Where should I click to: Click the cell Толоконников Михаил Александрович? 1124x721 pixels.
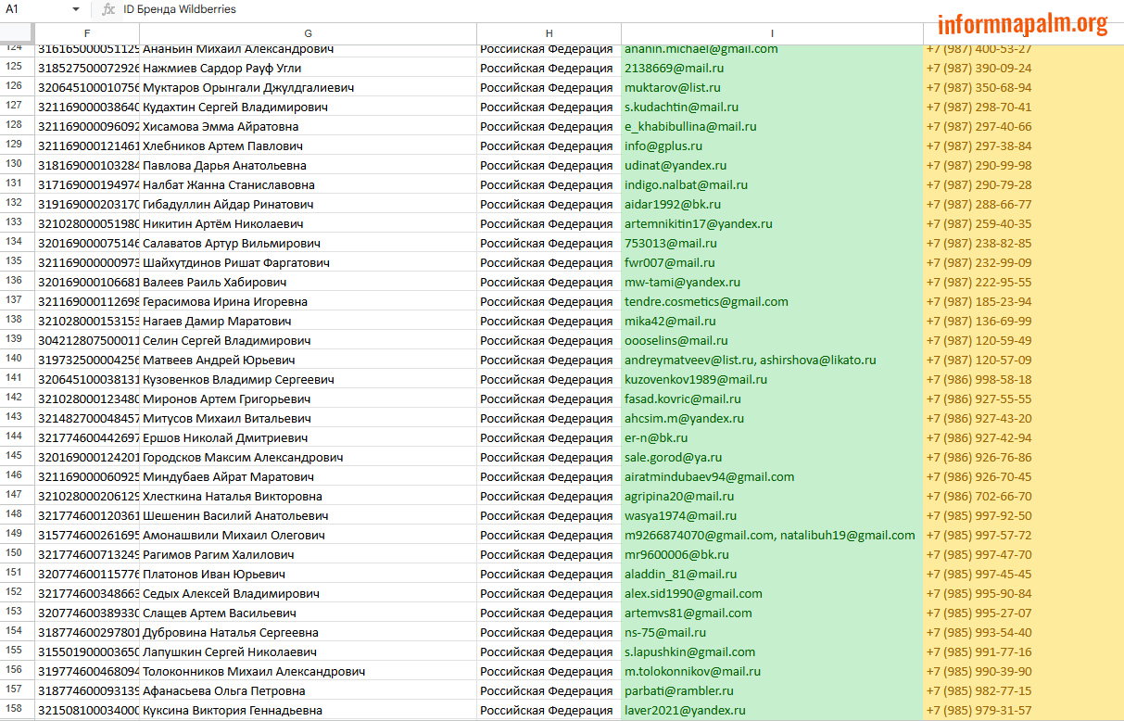pyautogui.click(x=308, y=671)
